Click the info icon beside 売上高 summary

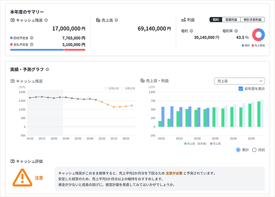click(x=116, y=20)
